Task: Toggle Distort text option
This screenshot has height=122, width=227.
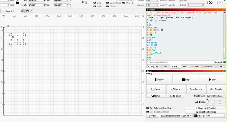Action: click(x=108, y=6)
